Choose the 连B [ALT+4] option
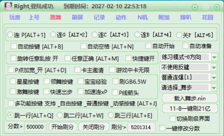224x136 pixels. pos(137,34)
